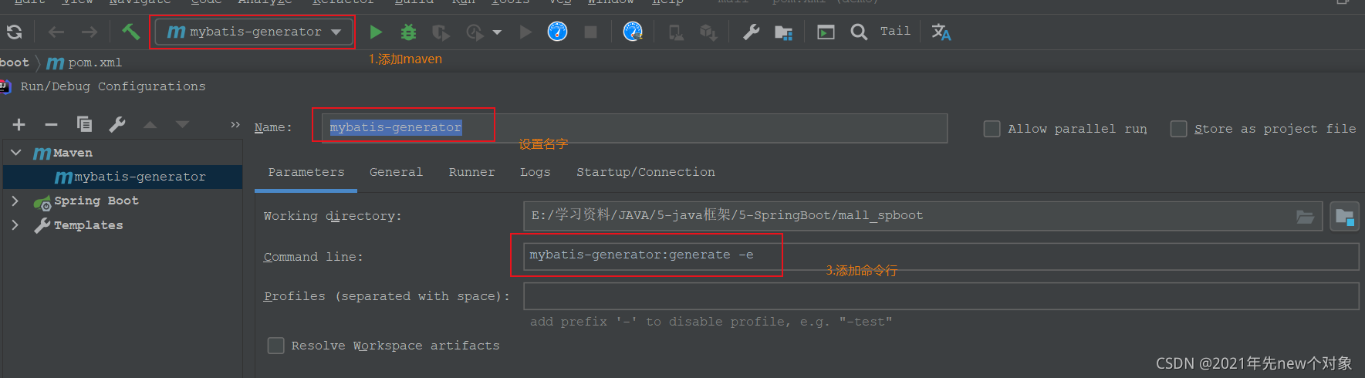Show more configuration toolbar actions chevron
The height and width of the screenshot is (378, 1365).
coord(235,124)
